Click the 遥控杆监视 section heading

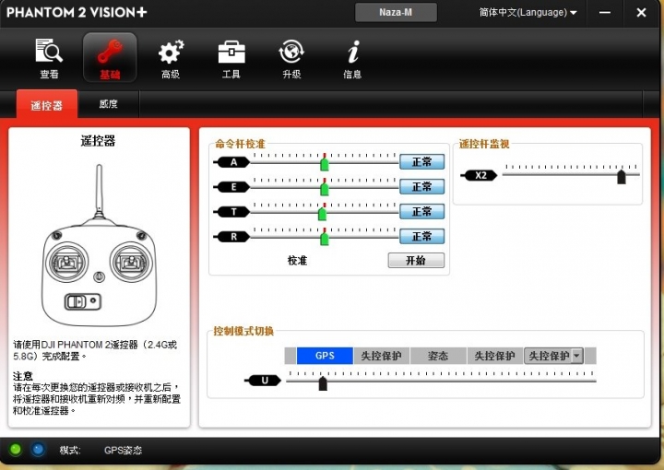click(x=484, y=144)
